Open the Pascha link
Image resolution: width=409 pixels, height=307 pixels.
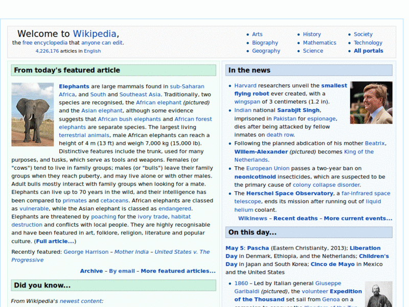tap(258, 248)
